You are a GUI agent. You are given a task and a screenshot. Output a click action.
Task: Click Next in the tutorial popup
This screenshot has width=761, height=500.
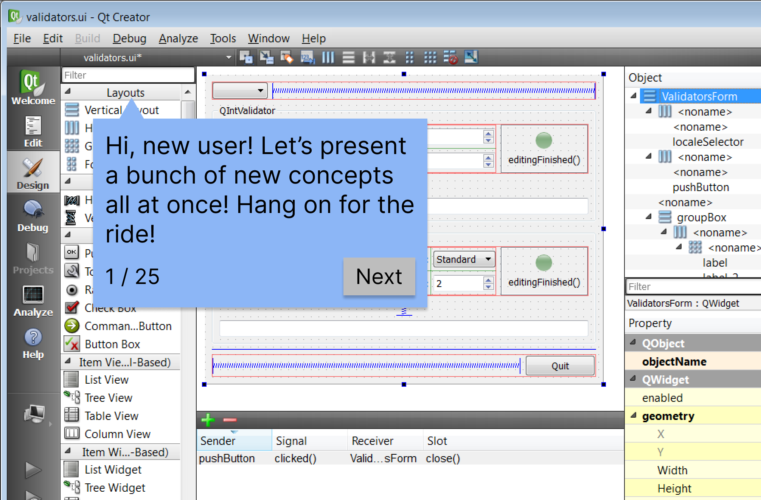click(379, 276)
